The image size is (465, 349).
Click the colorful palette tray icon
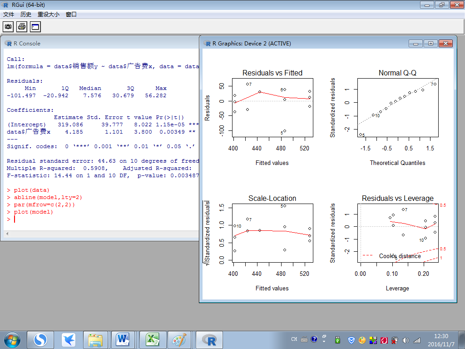click(362, 340)
